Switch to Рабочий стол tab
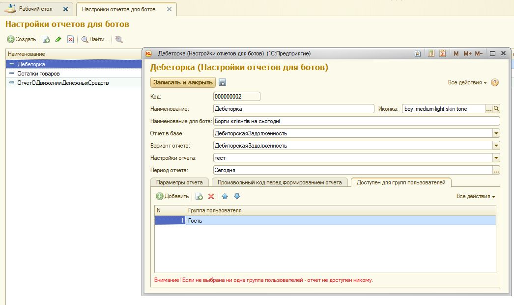This screenshot has height=305, width=514. (35, 9)
